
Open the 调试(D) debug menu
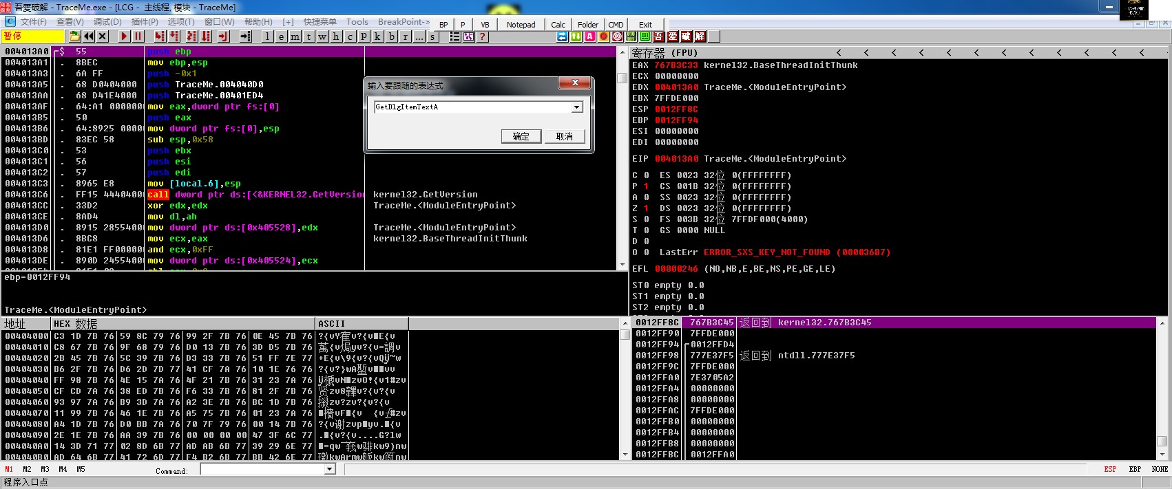tap(107, 22)
